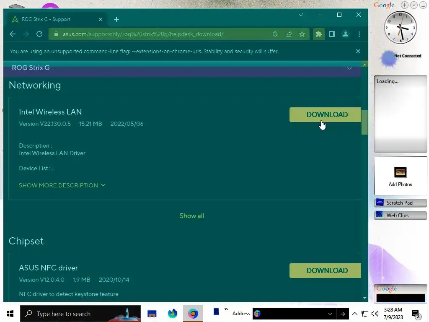Launch Firefox from the taskbar

[x=172, y=314]
